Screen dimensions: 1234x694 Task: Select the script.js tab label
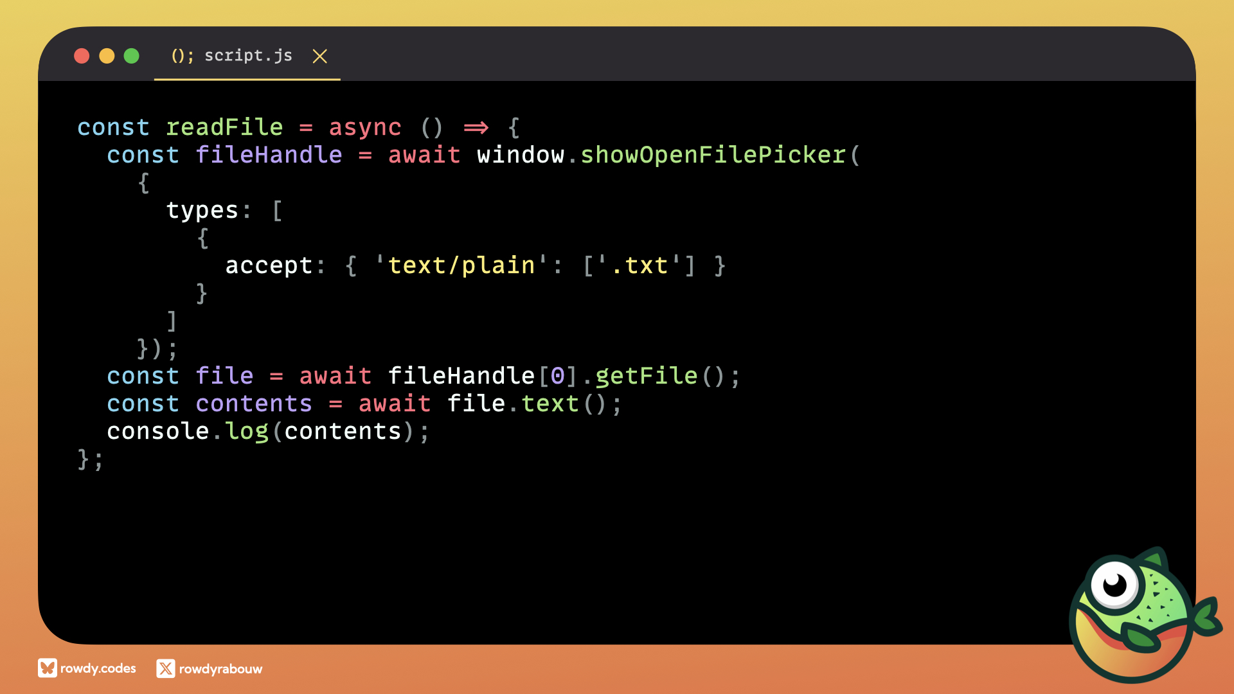248,56
